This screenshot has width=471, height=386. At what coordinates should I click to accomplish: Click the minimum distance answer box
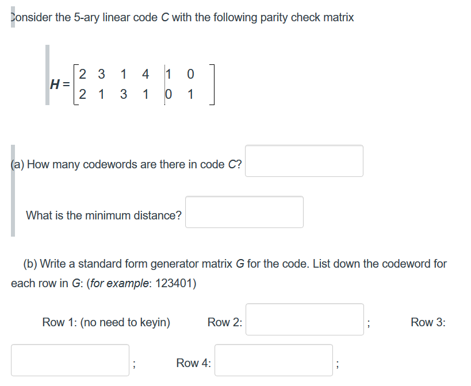(x=244, y=212)
